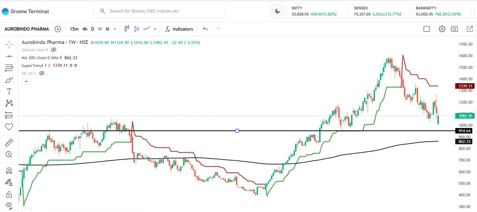Screen dimensions: 477x212
Task: Toggle hide all drawings eye
Action: click(x=9, y=206)
